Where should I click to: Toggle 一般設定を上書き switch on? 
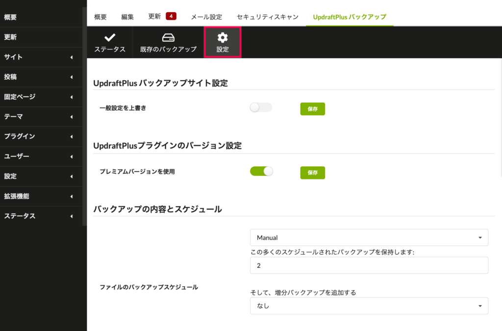[x=261, y=108]
